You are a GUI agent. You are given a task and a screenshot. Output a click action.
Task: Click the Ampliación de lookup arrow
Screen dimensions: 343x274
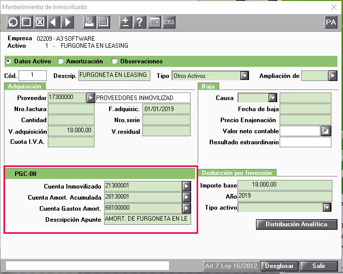point(332,76)
